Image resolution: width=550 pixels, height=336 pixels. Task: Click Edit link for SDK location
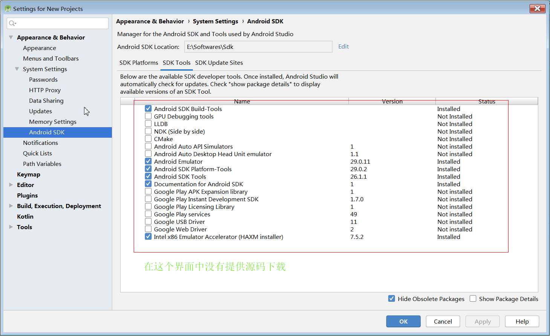click(x=344, y=47)
